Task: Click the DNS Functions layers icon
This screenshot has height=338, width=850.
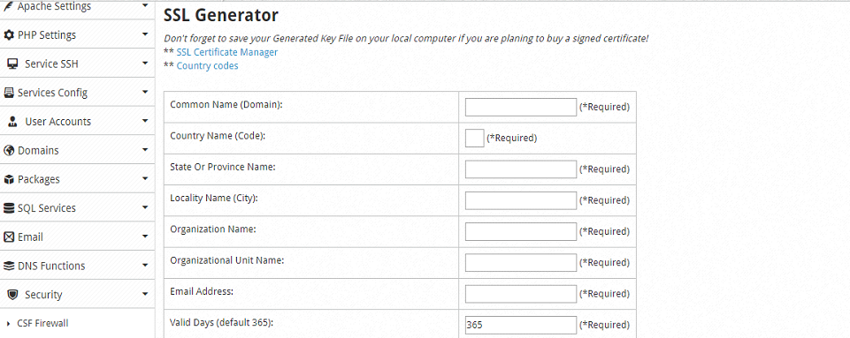Action: pyautogui.click(x=9, y=266)
